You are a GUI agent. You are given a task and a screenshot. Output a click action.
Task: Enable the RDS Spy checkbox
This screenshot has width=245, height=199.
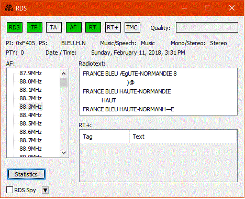9,190
